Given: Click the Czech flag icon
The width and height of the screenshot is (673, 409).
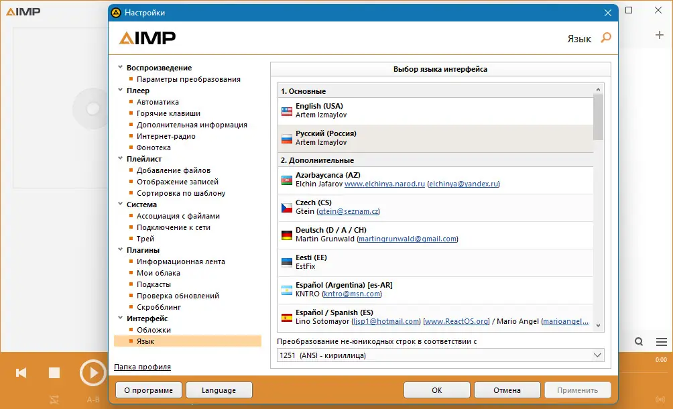Looking at the screenshot, I should pos(287,208).
